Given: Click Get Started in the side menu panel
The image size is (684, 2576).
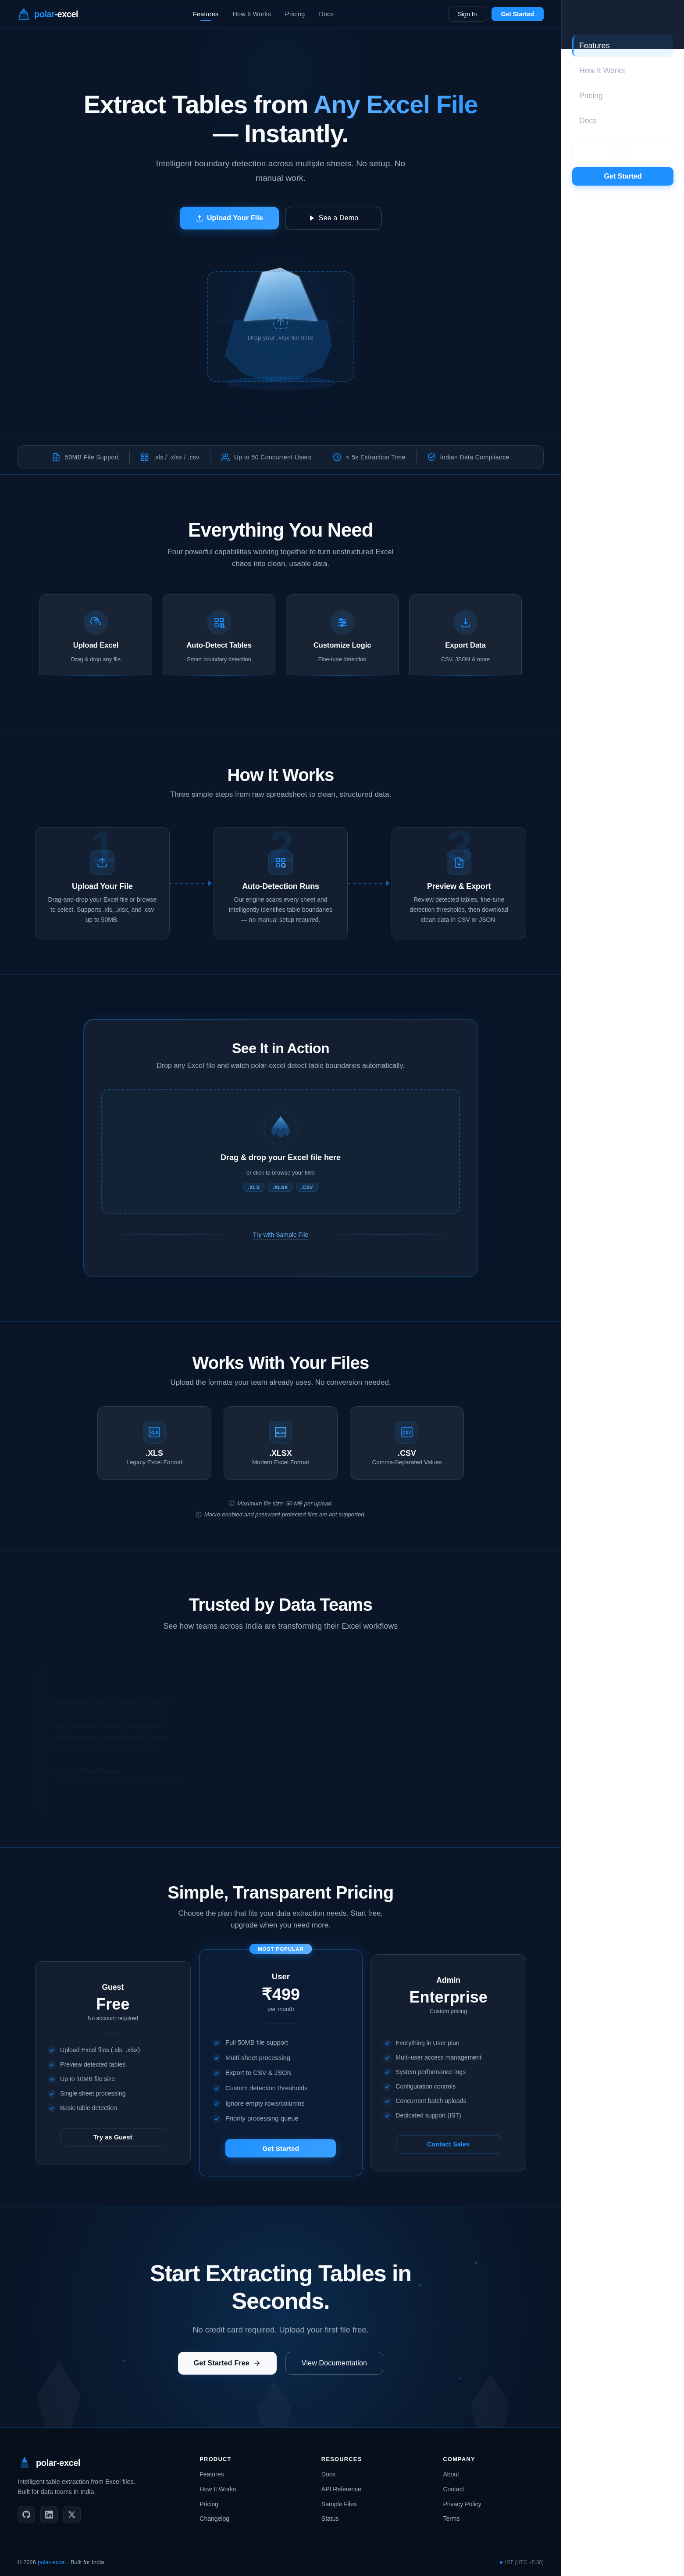Looking at the screenshot, I should [x=623, y=176].
